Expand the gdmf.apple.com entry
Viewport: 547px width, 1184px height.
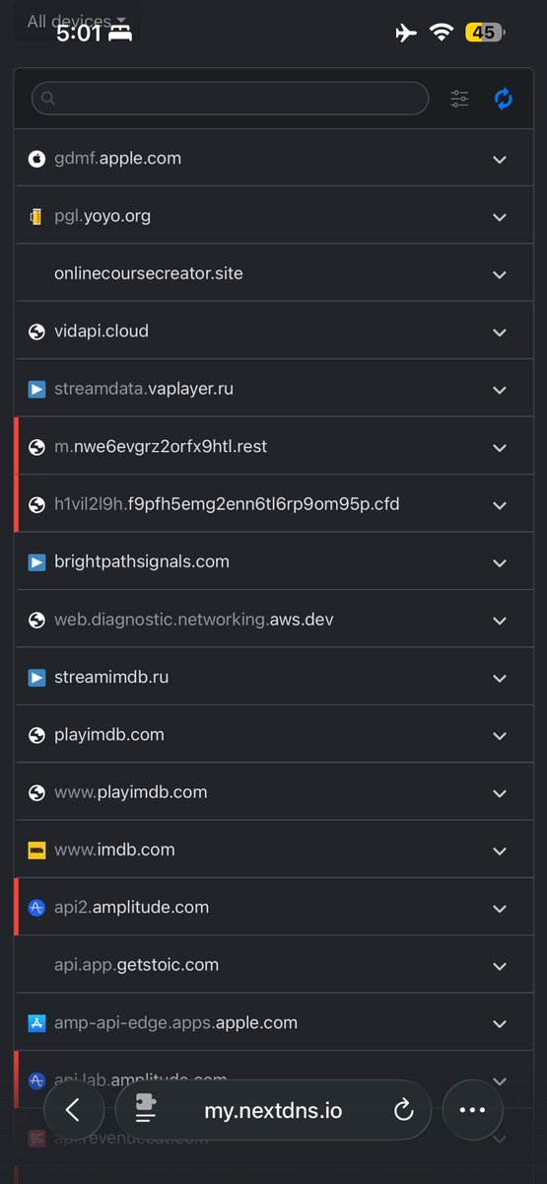500,160
